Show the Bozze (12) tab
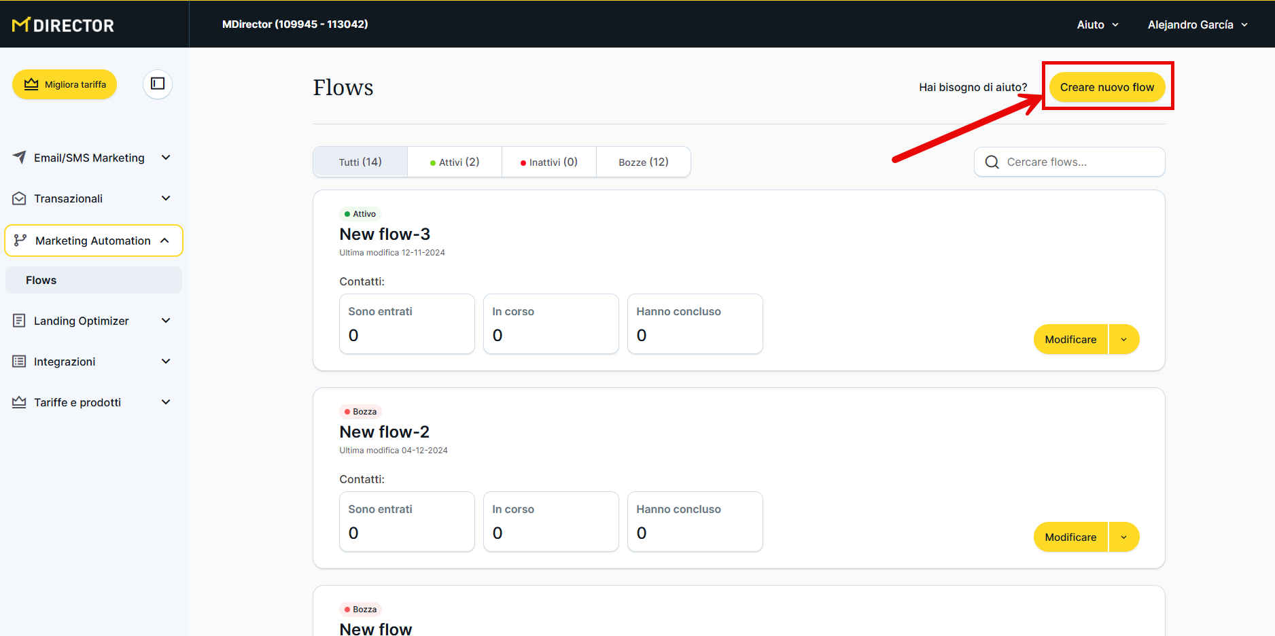Viewport: 1275px width, 636px height. tap(643, 162)
